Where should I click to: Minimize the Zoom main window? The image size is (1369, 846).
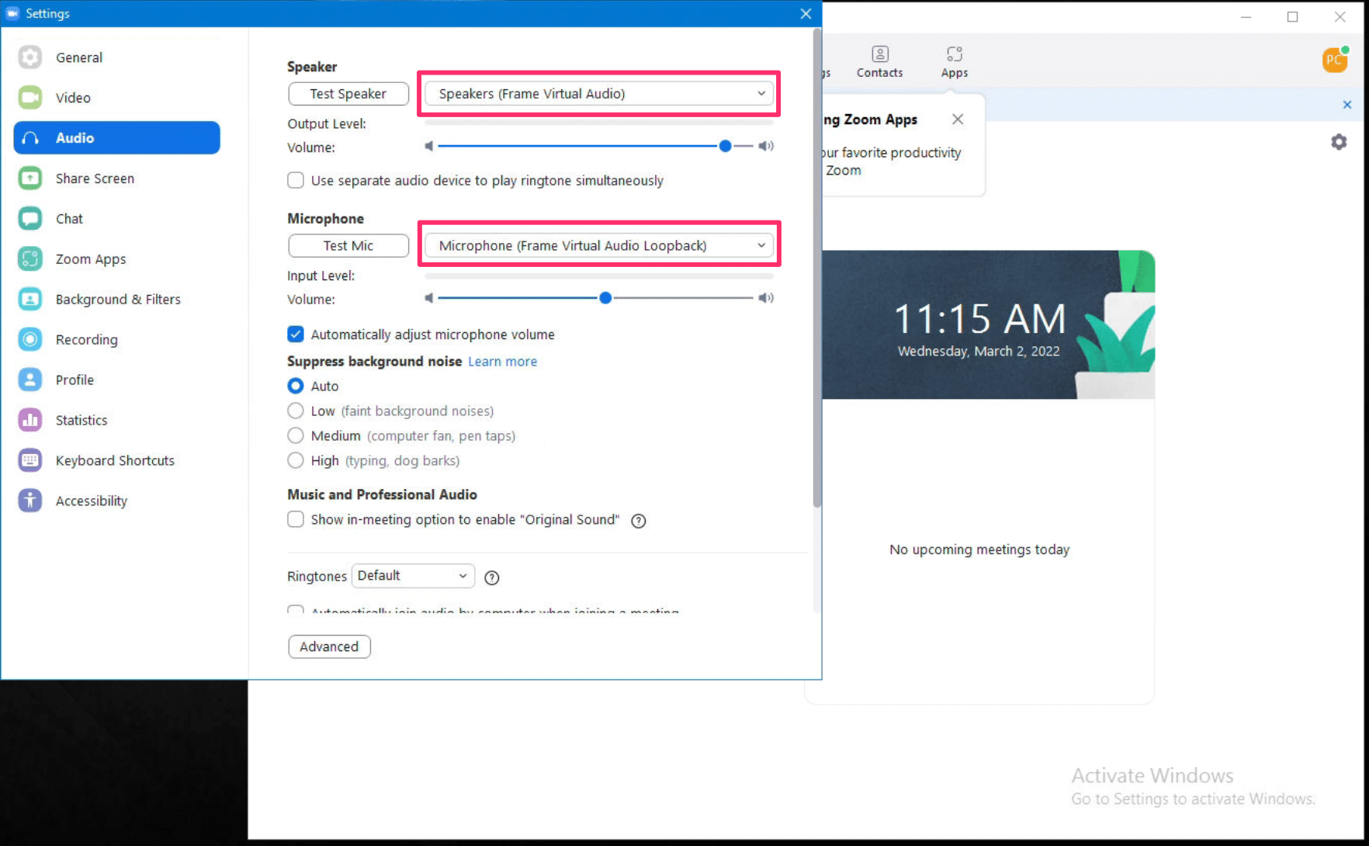1246,17
